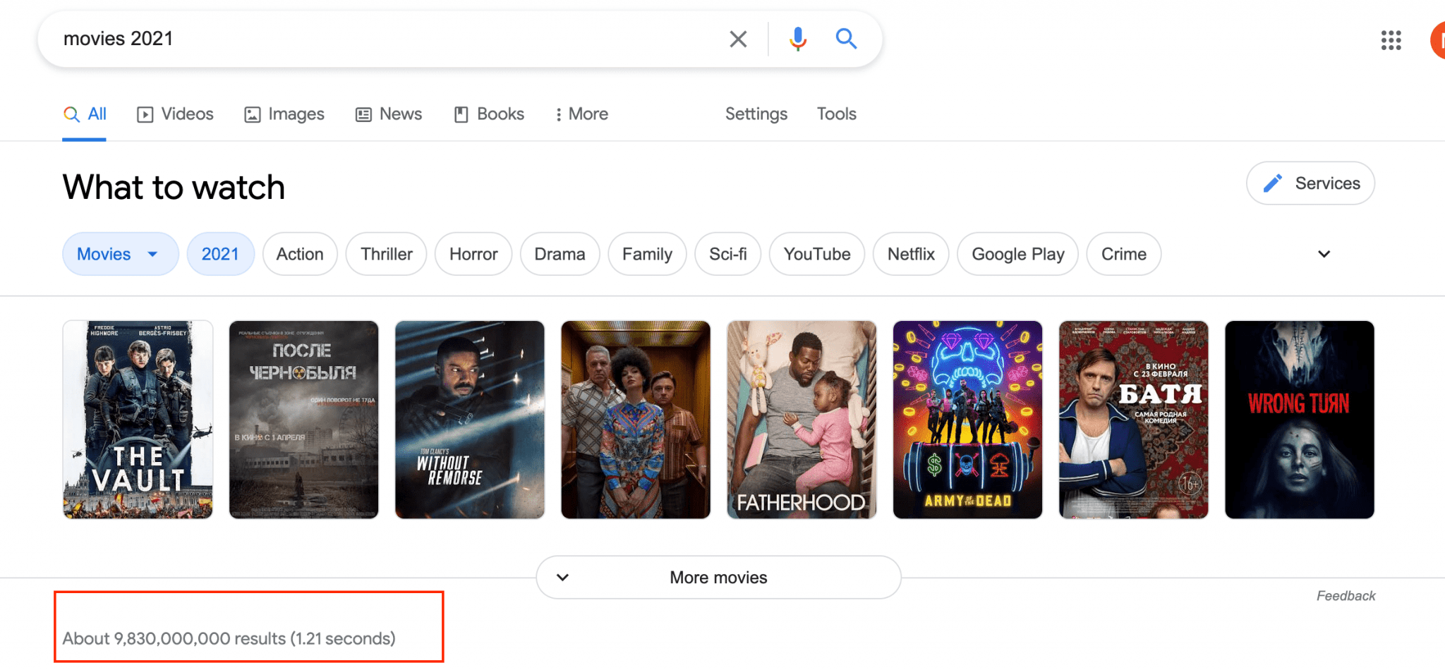This screenshot has width=1445, height=670.
Task: Click the Services button
Action: click(1310, 183)
